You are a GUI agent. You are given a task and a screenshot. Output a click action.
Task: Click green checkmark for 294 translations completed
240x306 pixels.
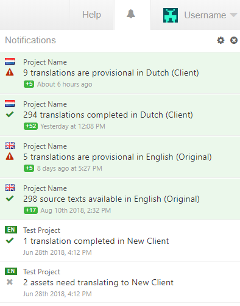click(x=10, y=115)
